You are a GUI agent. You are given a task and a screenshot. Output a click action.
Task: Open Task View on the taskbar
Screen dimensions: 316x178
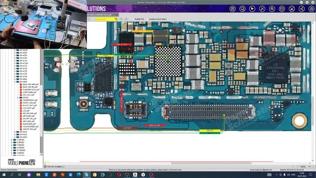(20, 175)
